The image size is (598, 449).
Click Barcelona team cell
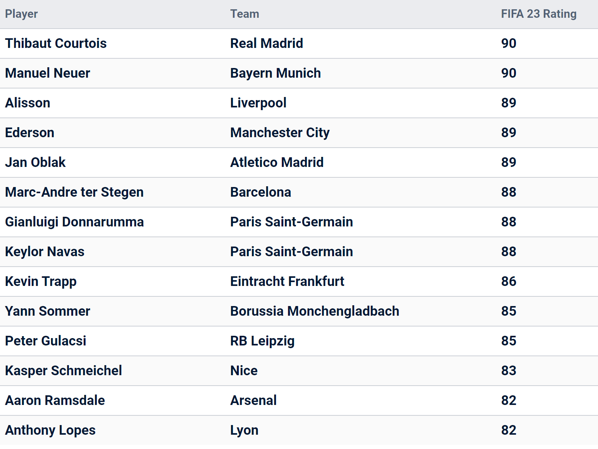tap(260, 192)
